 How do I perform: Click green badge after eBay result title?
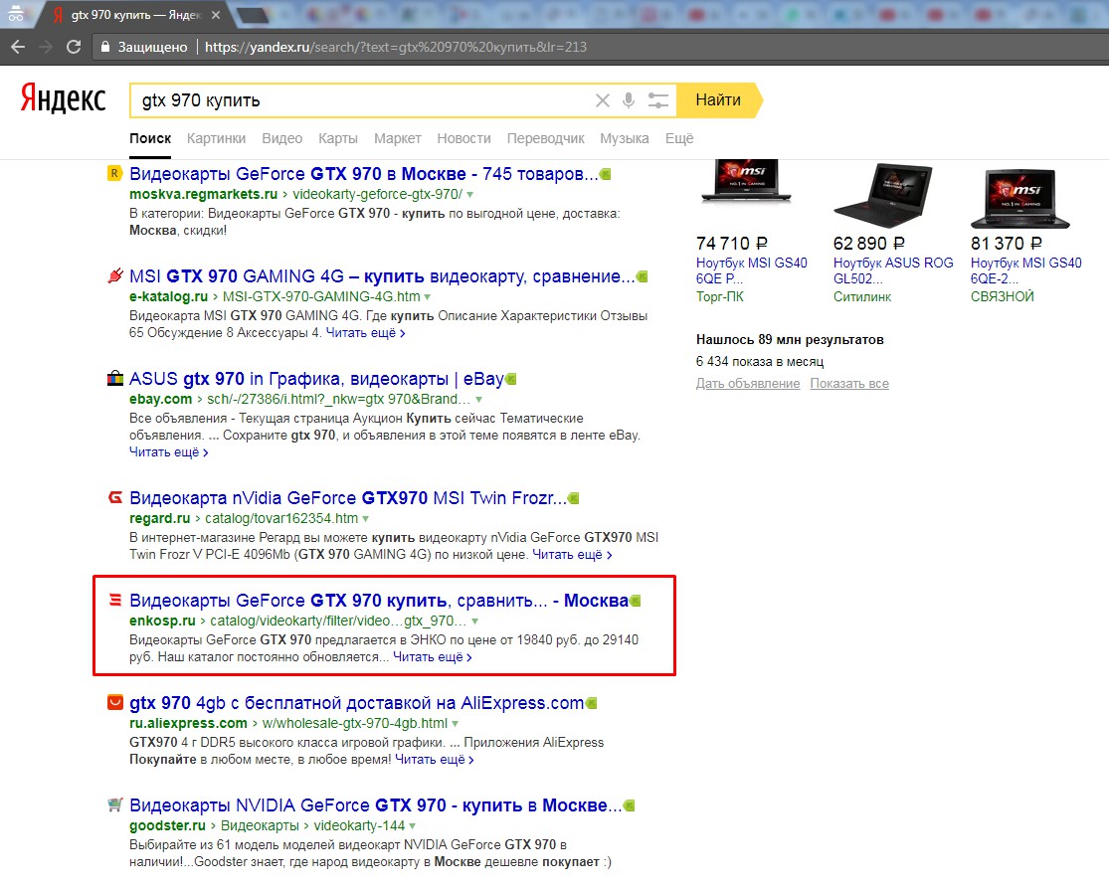point(511,379)
